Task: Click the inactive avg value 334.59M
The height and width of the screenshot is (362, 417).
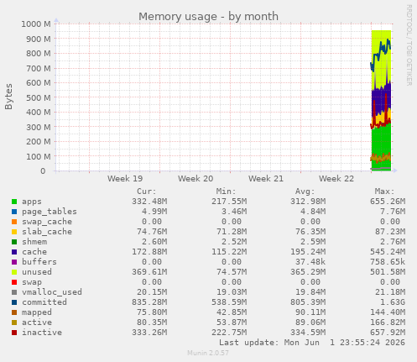Action: tap(308, 333)
